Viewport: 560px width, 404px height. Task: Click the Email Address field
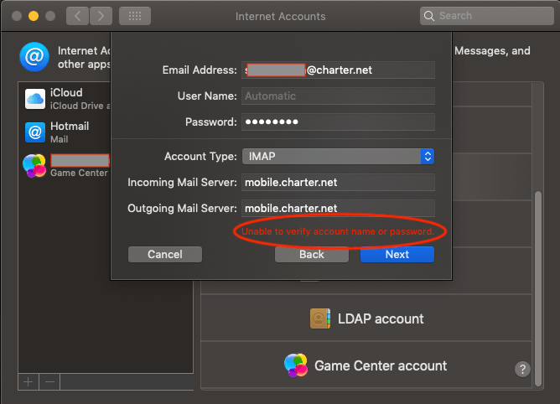point(338,70)
